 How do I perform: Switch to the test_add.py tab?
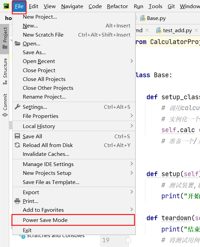pyautogui.click(x=177, y=30)
